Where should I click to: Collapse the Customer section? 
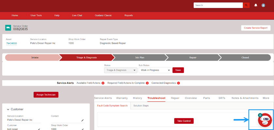tap(8, 109)
